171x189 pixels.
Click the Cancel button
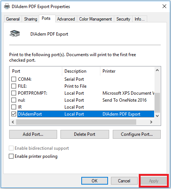[124, 181]
